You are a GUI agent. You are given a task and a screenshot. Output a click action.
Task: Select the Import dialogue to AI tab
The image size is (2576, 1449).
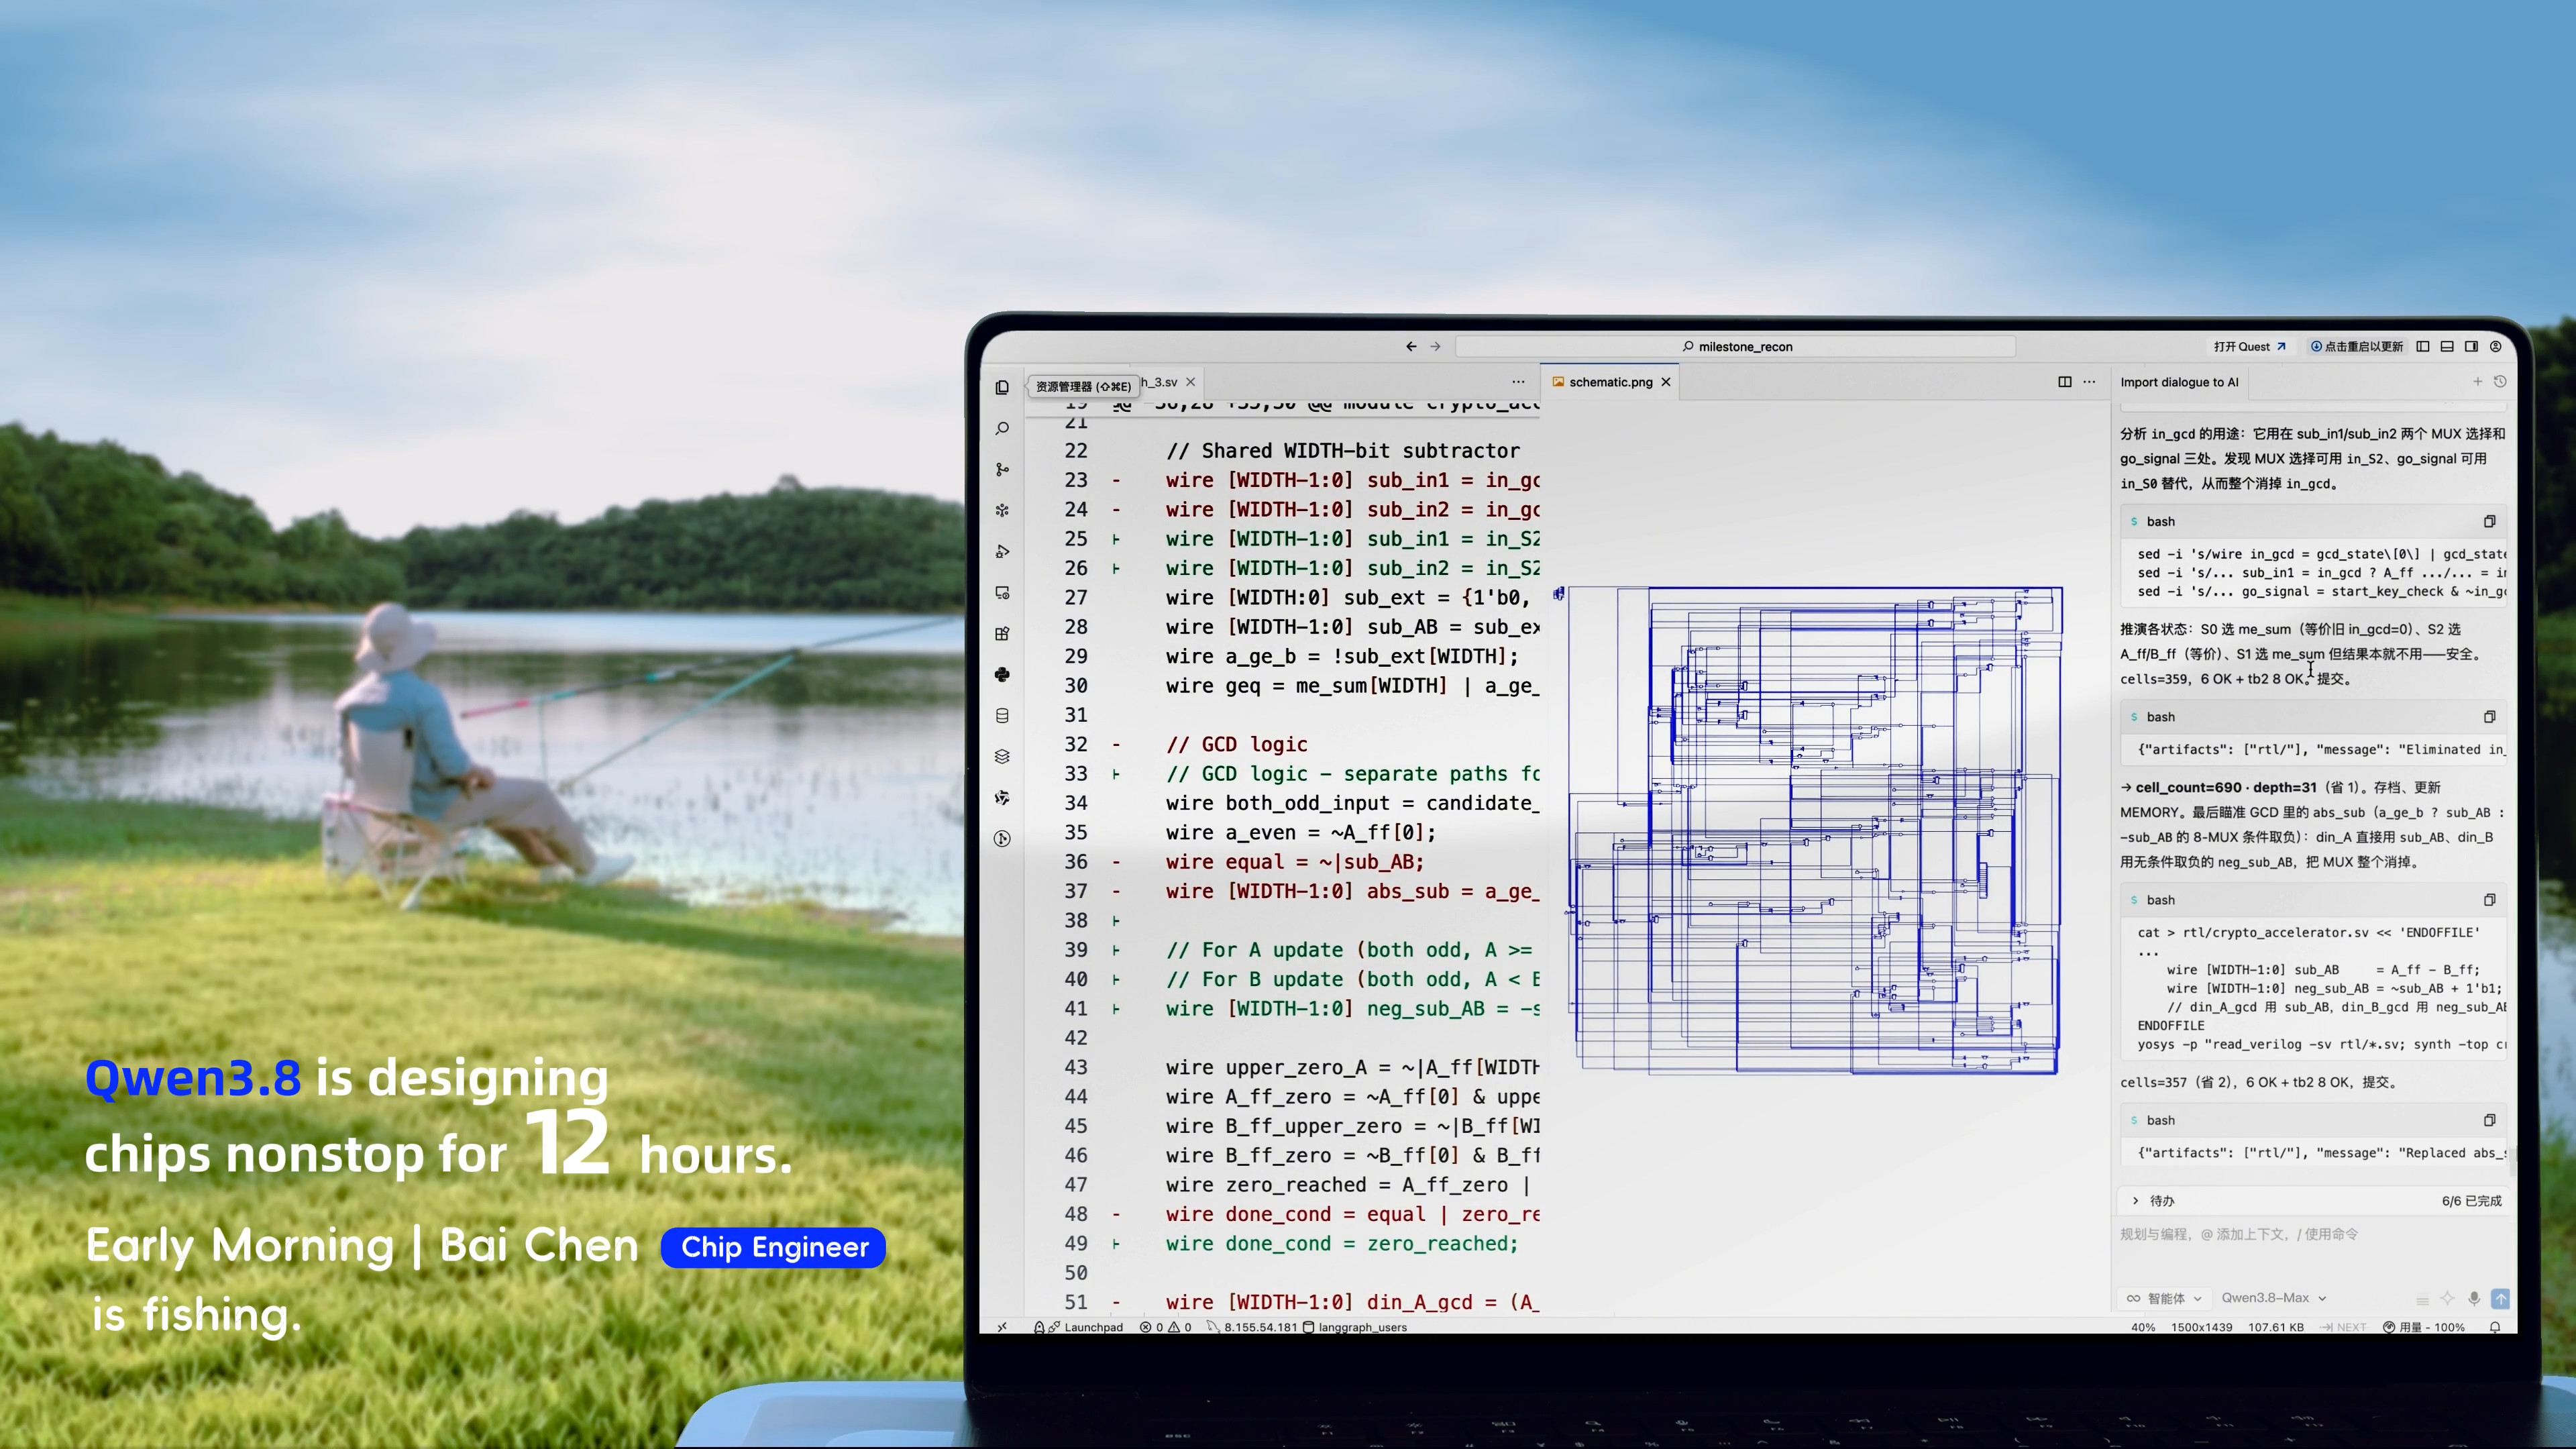pyautogui.click(x=2179, y=382)
